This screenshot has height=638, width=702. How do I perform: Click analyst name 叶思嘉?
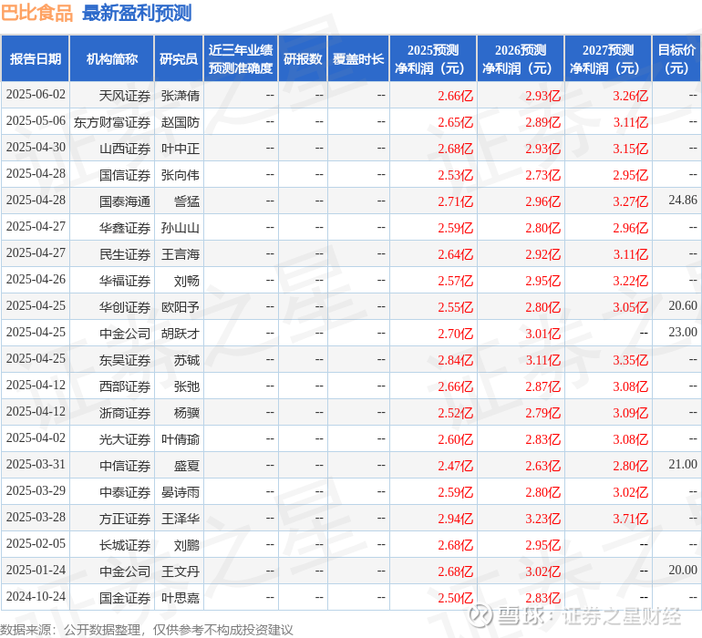point(180,598)
